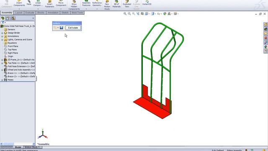Select the Move Component tool
This screenshot has height=151, width=268.
[61, 3]
